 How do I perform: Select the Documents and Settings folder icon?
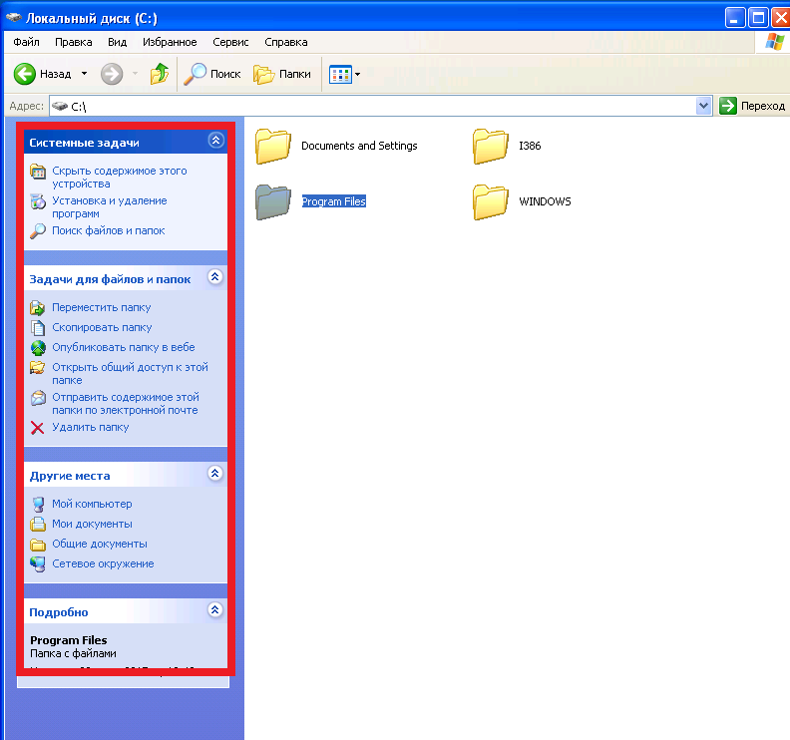tap(273, 146)
